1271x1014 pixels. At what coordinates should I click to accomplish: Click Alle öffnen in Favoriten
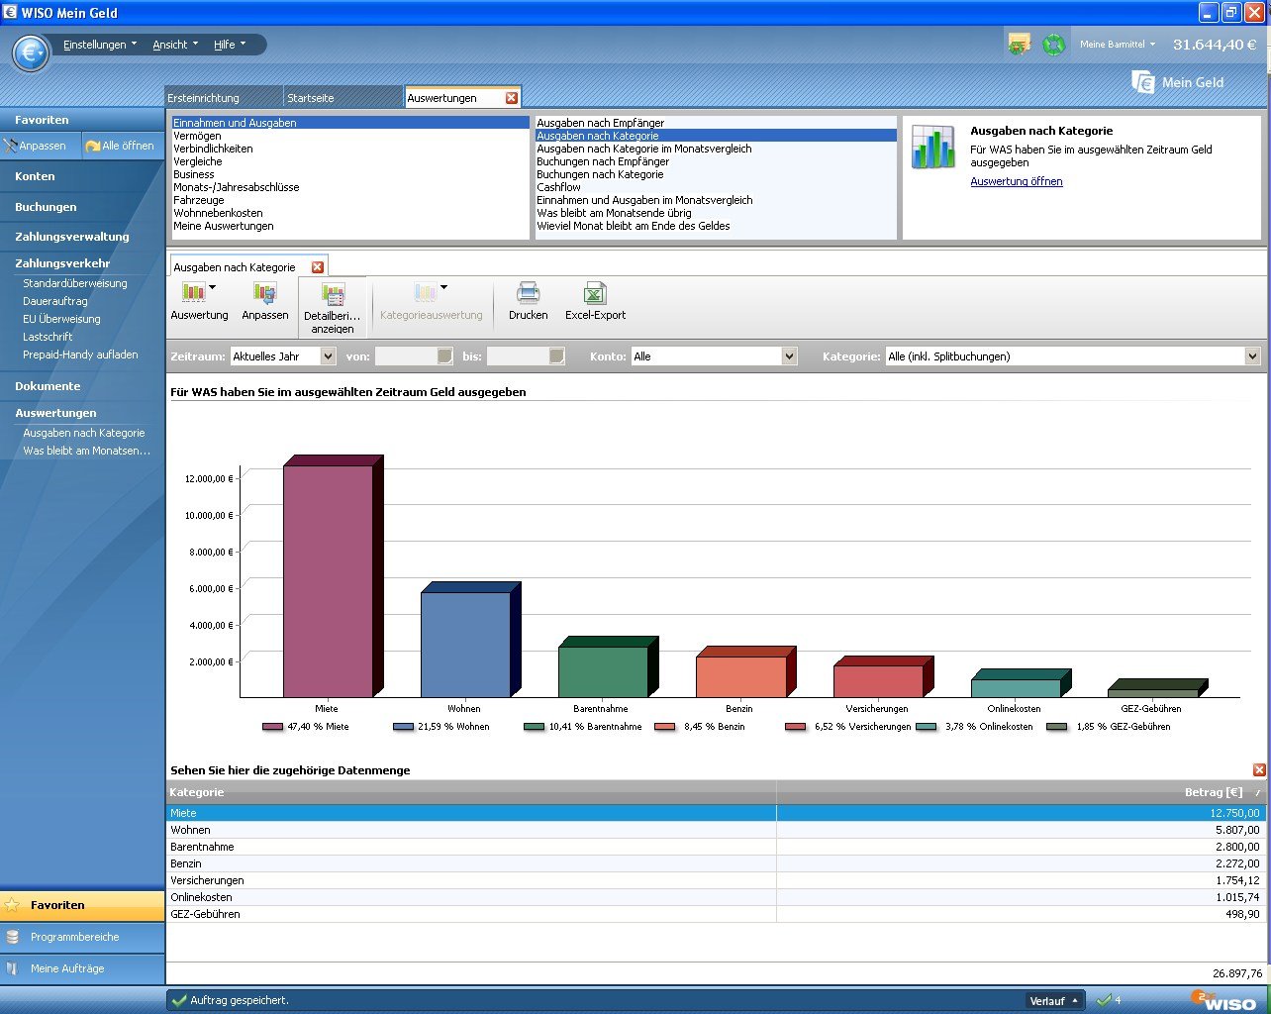point(122,146)
